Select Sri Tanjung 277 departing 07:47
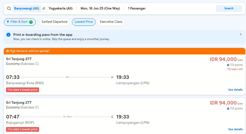The height and width of the screenshot is (134, 246). [x=125, y=116]
